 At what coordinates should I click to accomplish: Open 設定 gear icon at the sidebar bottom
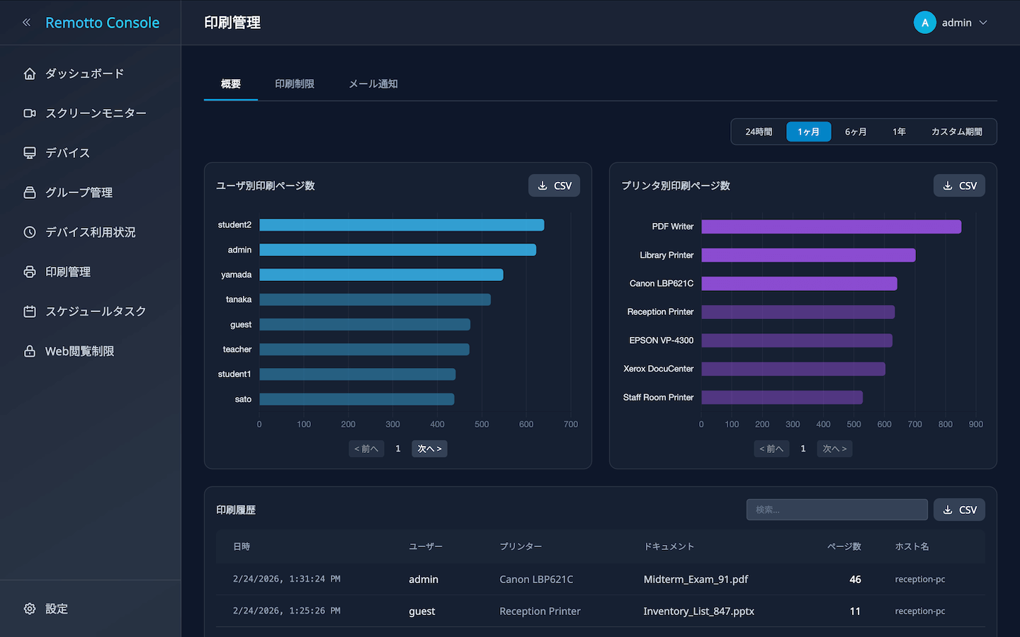point(30,609)
